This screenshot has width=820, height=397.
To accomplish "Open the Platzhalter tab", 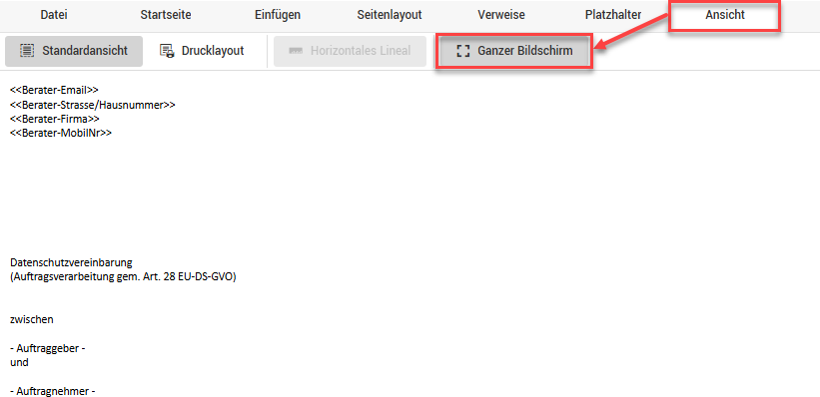I will tap(613, 15).
